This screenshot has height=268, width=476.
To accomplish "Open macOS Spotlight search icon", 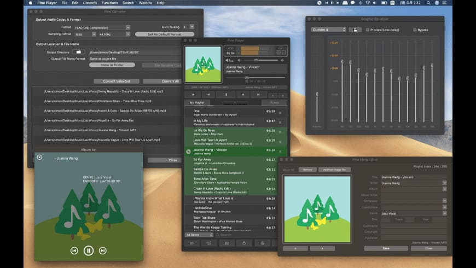I will point(428,3).
